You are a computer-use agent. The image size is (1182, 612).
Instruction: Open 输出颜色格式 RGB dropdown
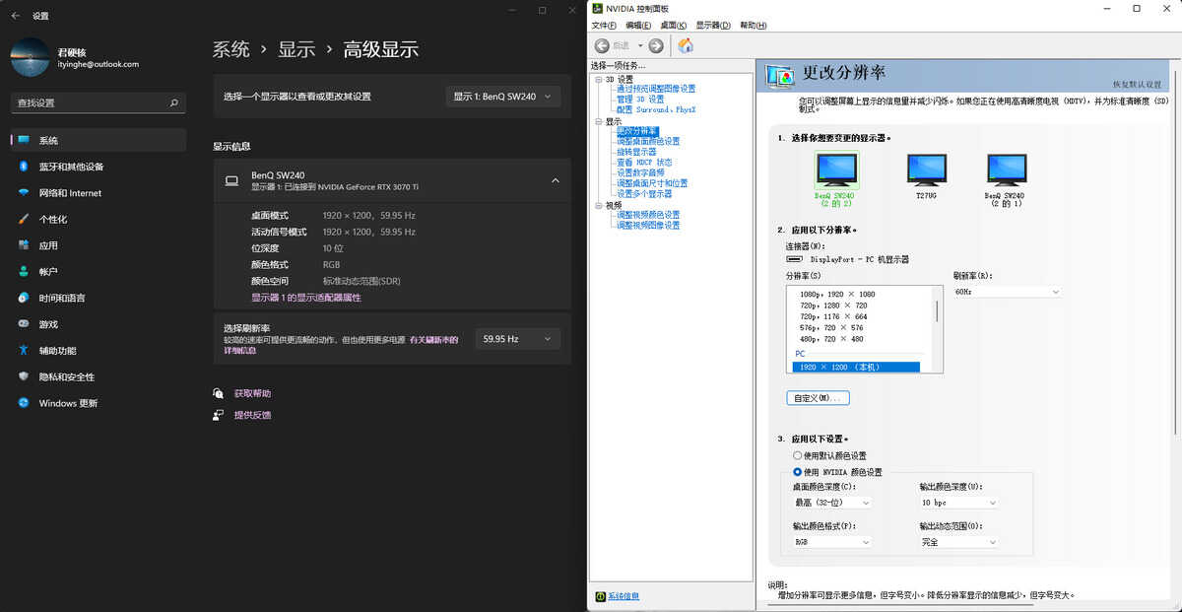[832, 542]
